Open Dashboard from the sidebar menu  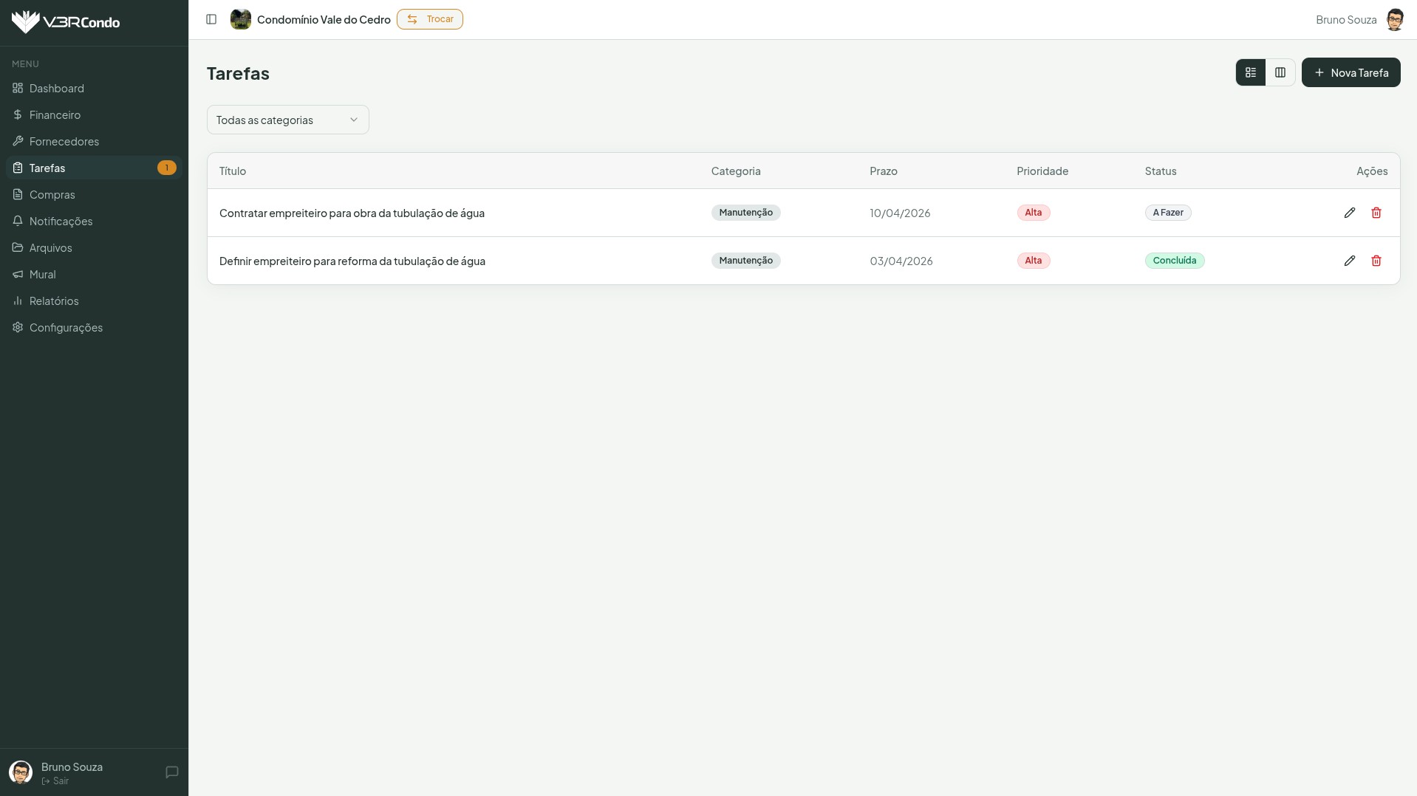point(57,89)
